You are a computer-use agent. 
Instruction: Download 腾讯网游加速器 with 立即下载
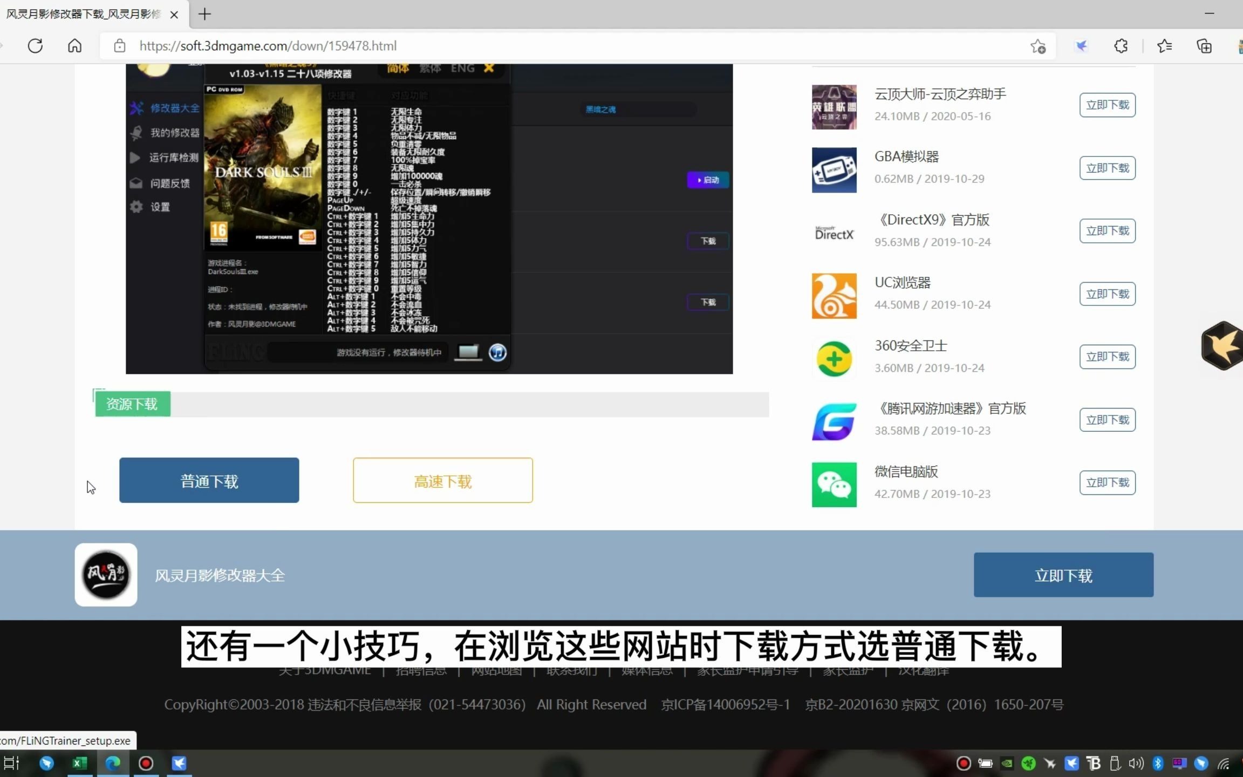1107,420
